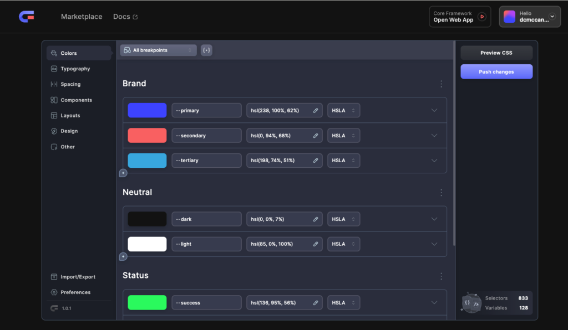568x330 pixels.
Task: Open the pencil editor for --primary hsl value
Action: 315,110
